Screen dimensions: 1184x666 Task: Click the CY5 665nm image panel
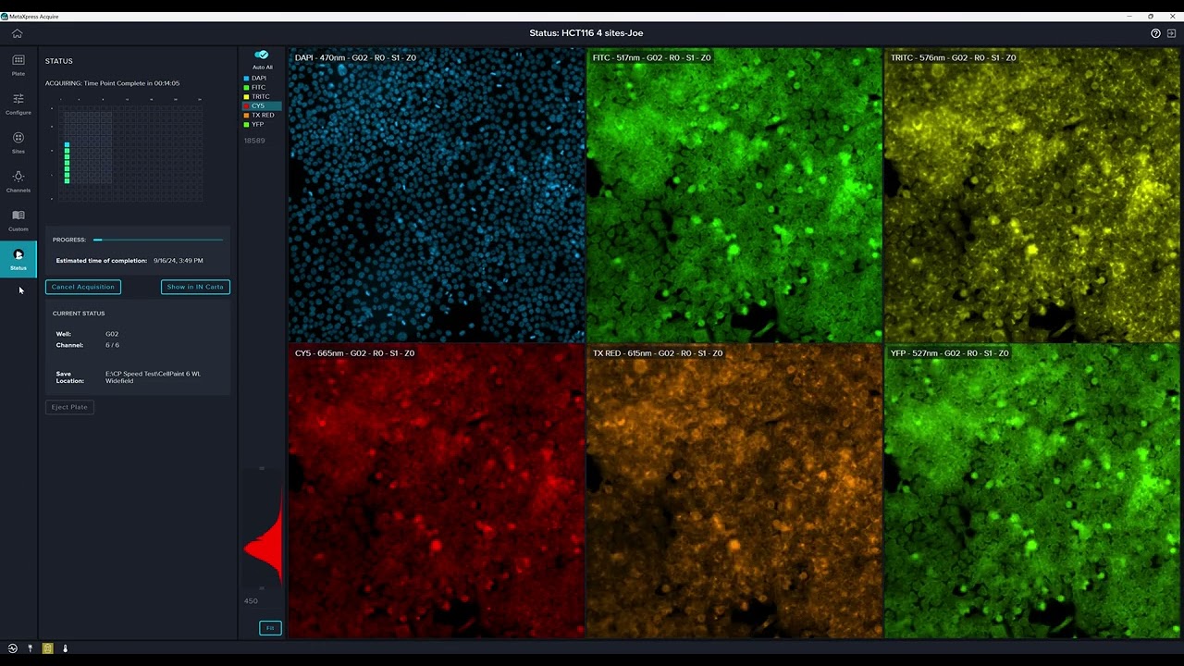click(x=437, y=491)
